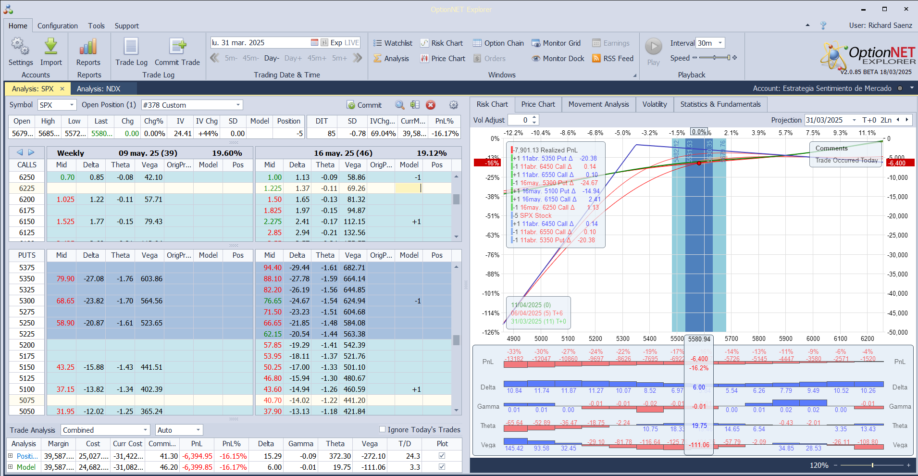Expand the Model row in Trade Analysis
This screenshot has height=476, width=918.
click(x=10, y=467)
